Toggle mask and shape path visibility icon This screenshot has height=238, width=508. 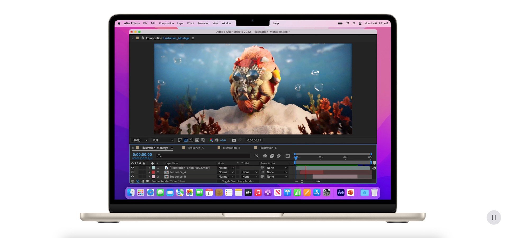tap(191, 140)
